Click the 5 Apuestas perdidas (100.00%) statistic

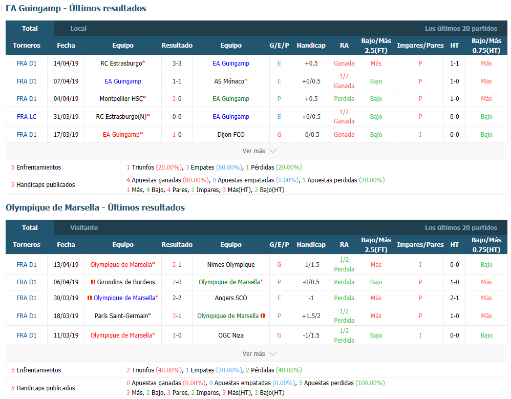coord(342,383)
